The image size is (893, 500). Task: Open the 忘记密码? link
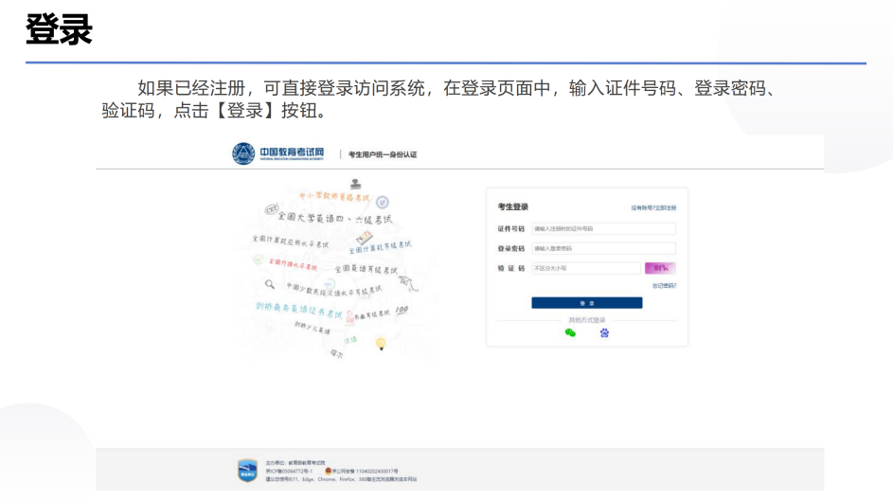pos(664,286)
